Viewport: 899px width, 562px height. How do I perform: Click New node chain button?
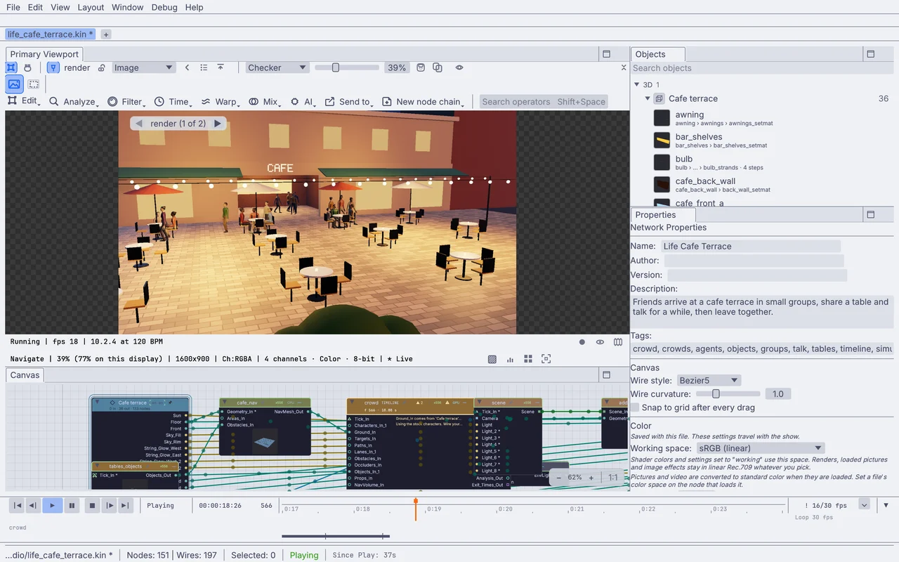(422, 102)
